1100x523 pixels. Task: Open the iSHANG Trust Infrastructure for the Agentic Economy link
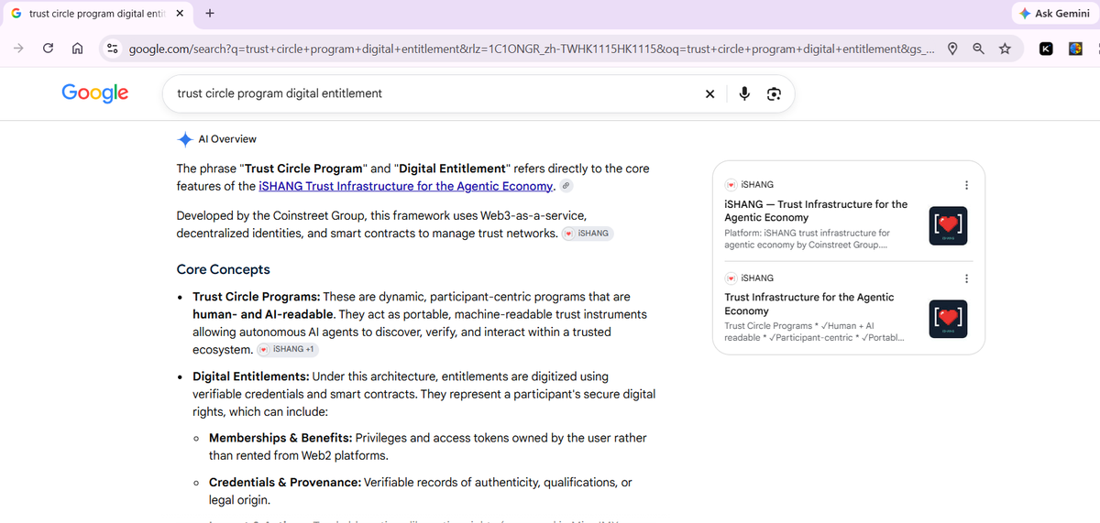pyautogui.click(x=407, y=186)
